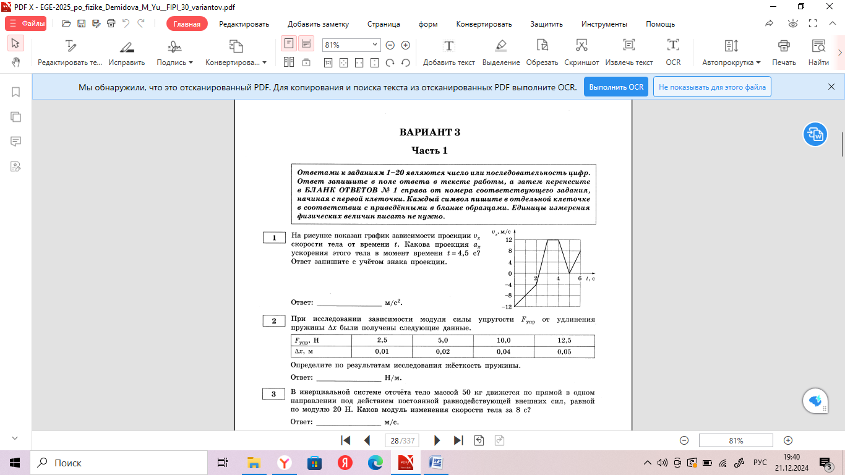
Task: Click the vertical scrollbar thumb of the document
Action: click(x=842, y=143)
